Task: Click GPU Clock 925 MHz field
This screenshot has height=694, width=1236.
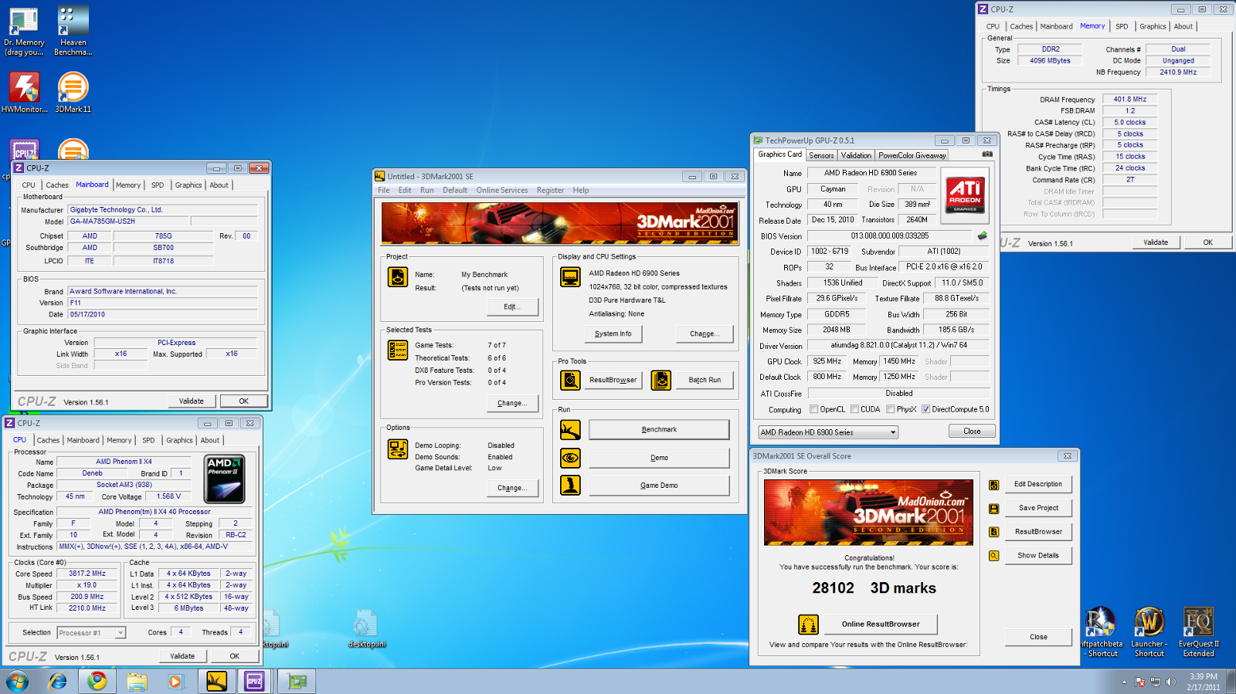Action: tap(827, 361)
